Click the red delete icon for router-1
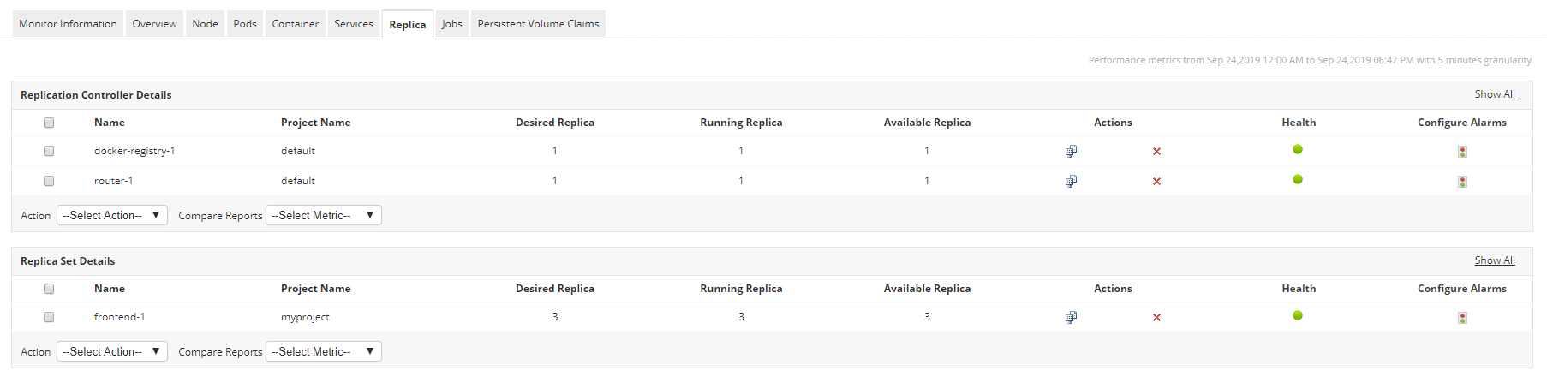The width and height of the screenshot is (1547, 383). coord(1156,182)
